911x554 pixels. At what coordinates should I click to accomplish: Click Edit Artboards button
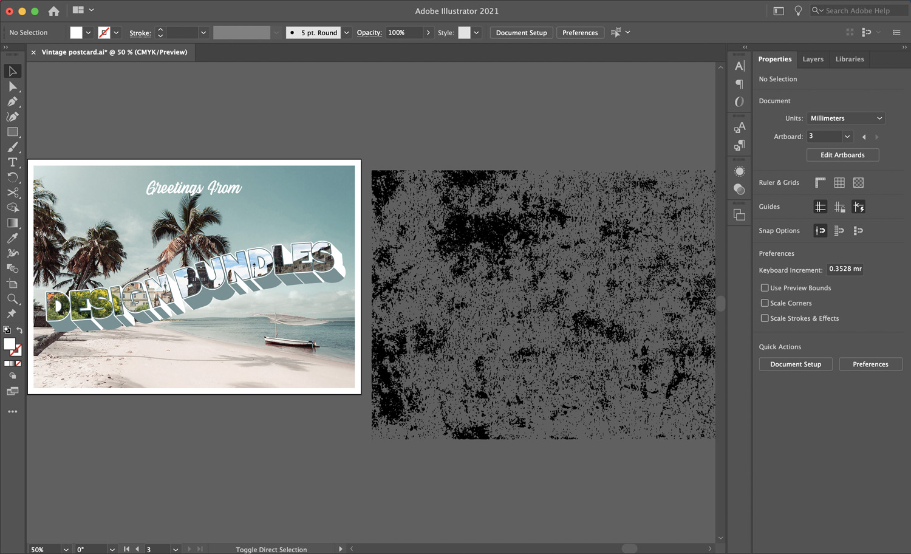tap(842, 155)
